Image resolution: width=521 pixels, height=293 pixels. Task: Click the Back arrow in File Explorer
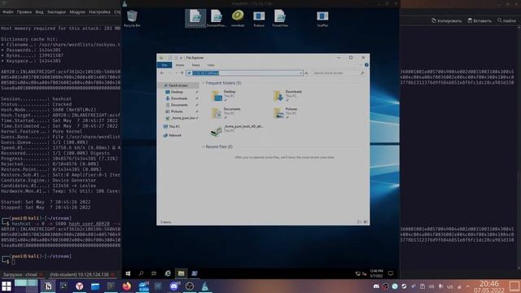pos(162,73)
